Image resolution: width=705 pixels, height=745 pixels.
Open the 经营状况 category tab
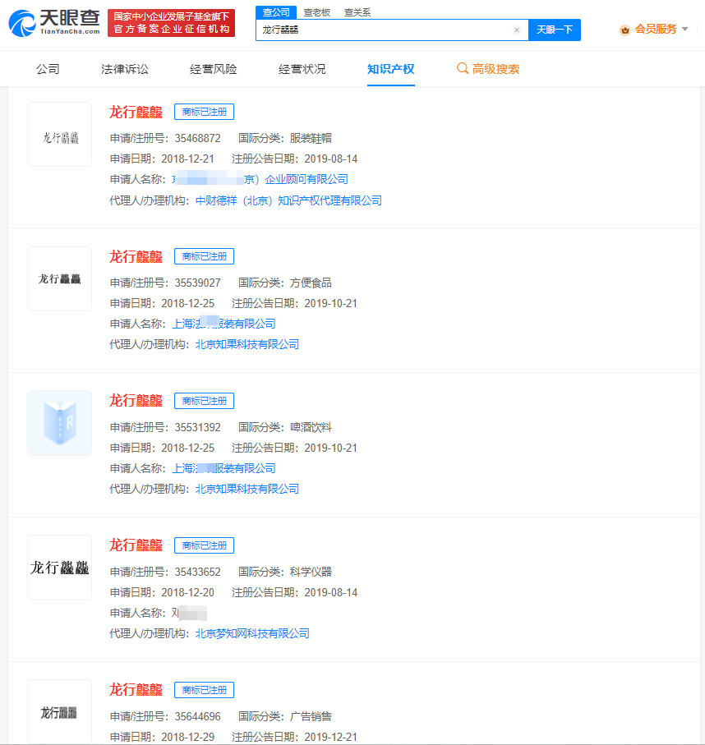302,69
